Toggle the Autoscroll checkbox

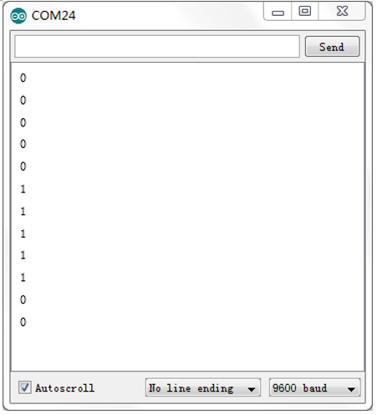(x=24, y=387)
